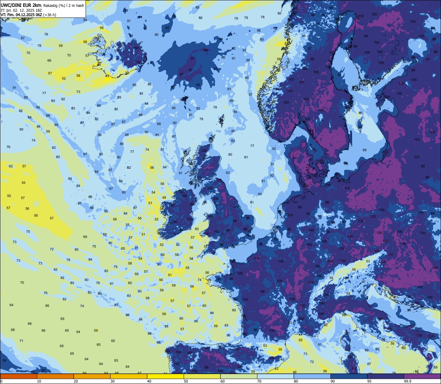Click the 'VT: Fim. 04.12.2025 06Z' line

[21, 15]
